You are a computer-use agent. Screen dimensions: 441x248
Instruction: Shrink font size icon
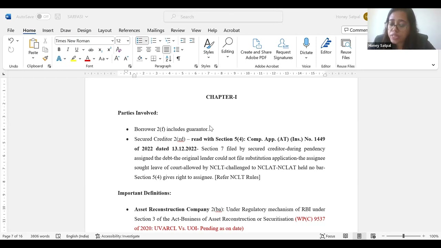point(126,59)
